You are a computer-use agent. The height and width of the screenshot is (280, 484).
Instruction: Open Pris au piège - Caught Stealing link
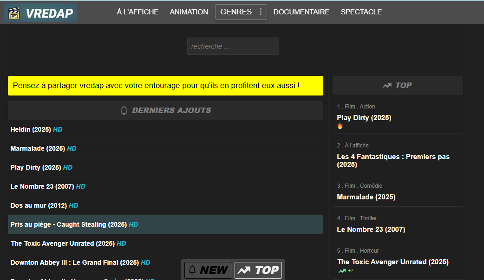[68, 224]
